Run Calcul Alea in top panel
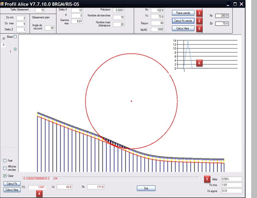Viewport: 257px width, 198px height. pyautogui.click(x=183, y=28)
